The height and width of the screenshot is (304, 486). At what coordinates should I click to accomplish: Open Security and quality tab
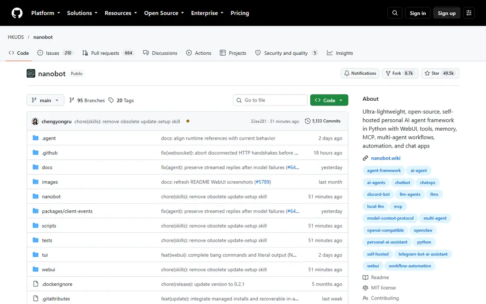pyautogui.click(x=286, y=53)
